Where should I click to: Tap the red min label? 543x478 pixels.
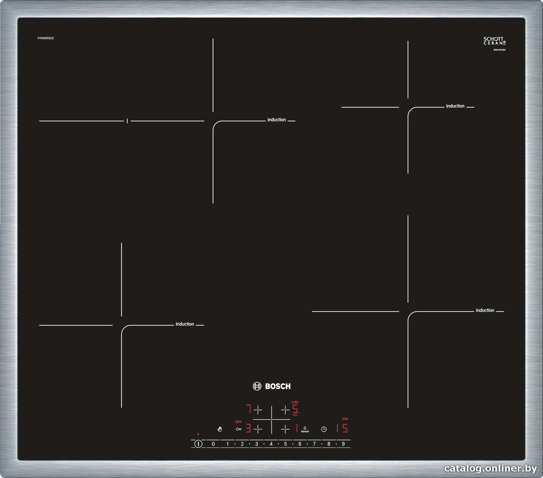[x=345, y=419]
